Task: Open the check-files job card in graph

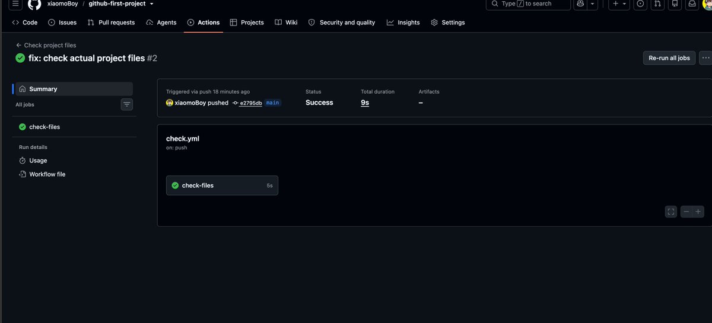Action: pyautogui.click(x=222, y=186)
